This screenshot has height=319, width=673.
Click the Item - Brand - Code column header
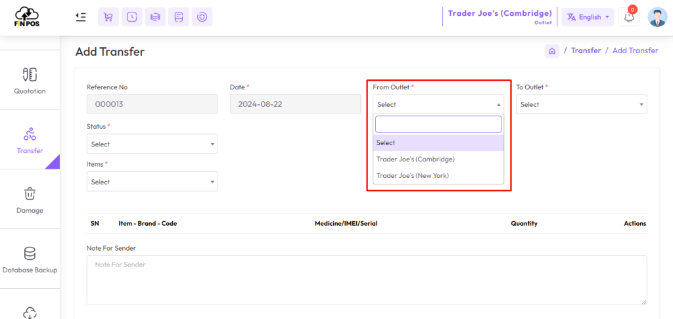click(x=148, y=223)
